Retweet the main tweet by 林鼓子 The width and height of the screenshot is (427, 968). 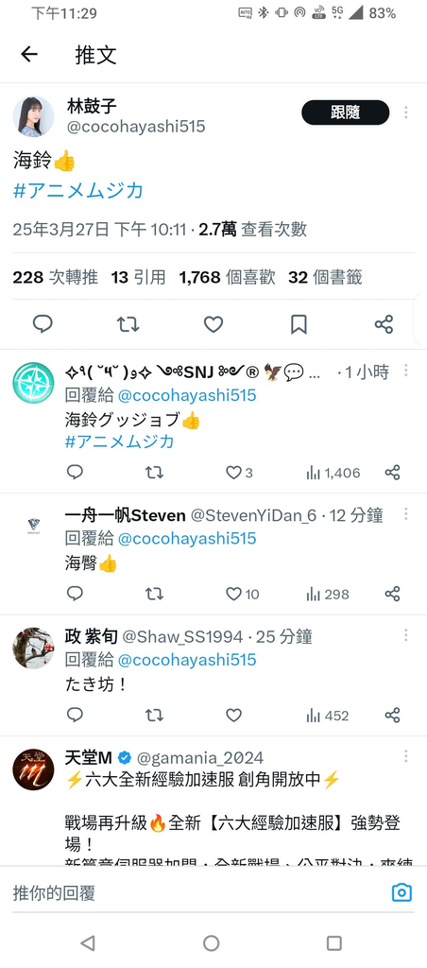click(x=128, y=323)
